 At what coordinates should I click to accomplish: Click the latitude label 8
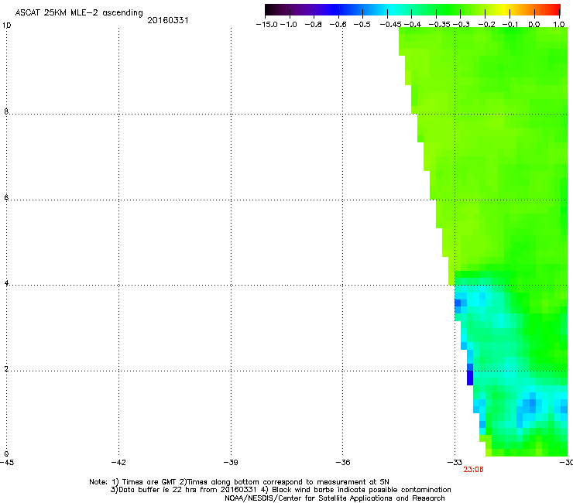click(x=6, y=111)
